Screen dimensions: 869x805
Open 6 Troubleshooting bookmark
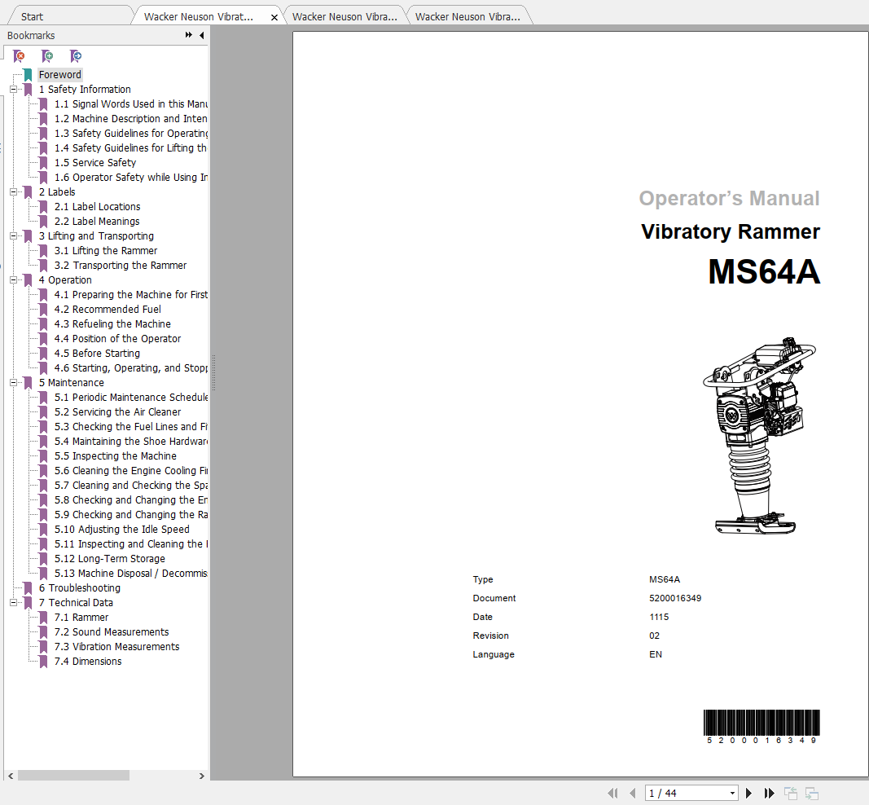(x=79, y=588)
